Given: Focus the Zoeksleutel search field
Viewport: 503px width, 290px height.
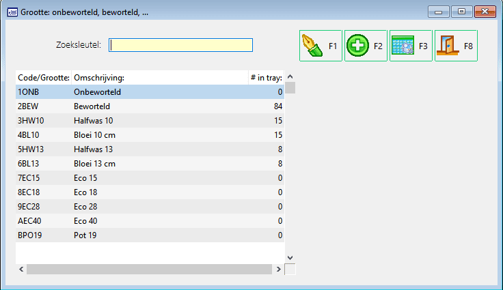Looking at the screenshot, I should click(180, 45).
